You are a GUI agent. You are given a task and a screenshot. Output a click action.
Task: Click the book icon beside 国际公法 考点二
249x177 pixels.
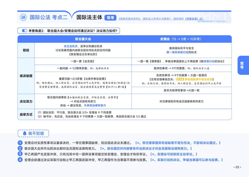[x=23, y=17]
